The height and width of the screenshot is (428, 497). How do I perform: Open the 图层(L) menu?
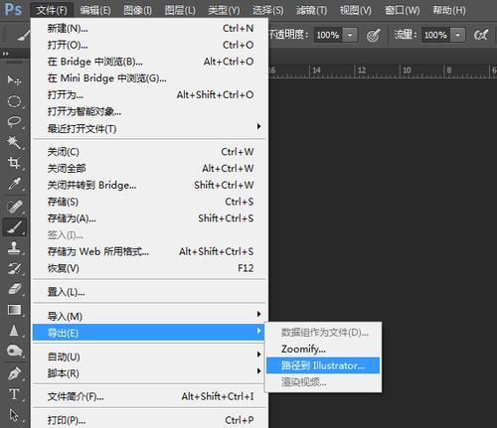(x=180, y=10)
